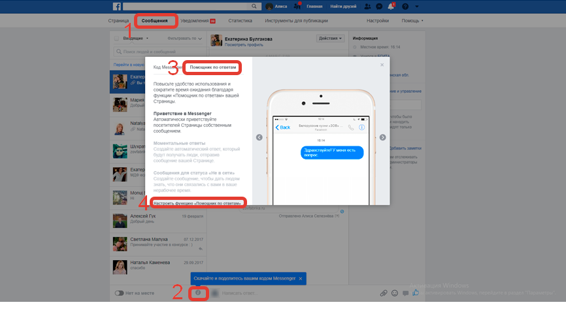Open the notifications bell icon

pyautogui.click(x=391, y=7)
